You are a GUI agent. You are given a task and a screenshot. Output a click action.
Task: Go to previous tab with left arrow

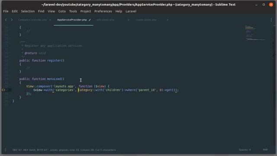pos(6,20)
